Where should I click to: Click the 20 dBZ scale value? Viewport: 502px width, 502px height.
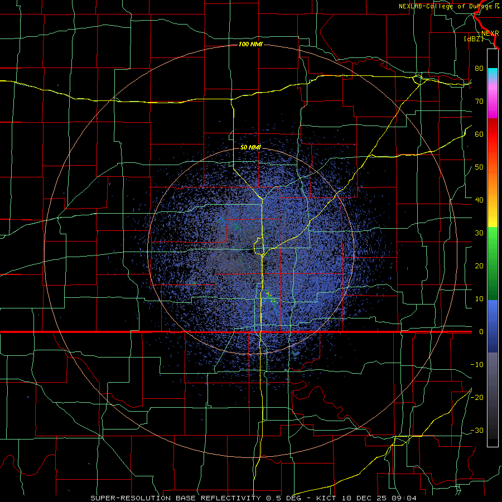pyautogui.click(x=479, y=266)
